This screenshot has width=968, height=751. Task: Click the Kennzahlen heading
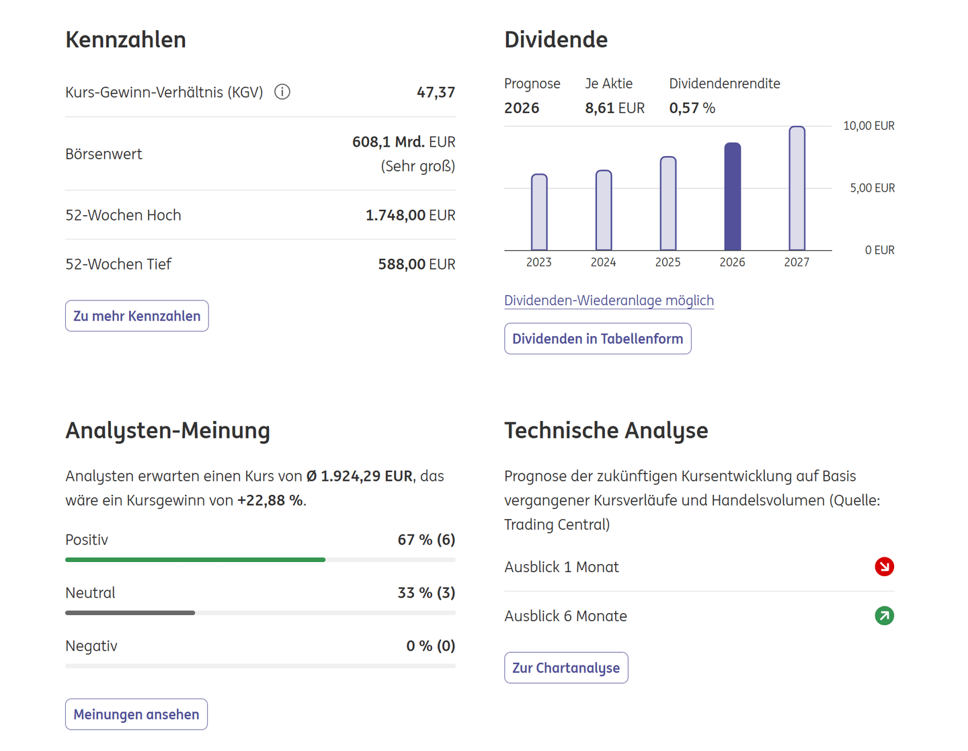(x=126, y=40)
